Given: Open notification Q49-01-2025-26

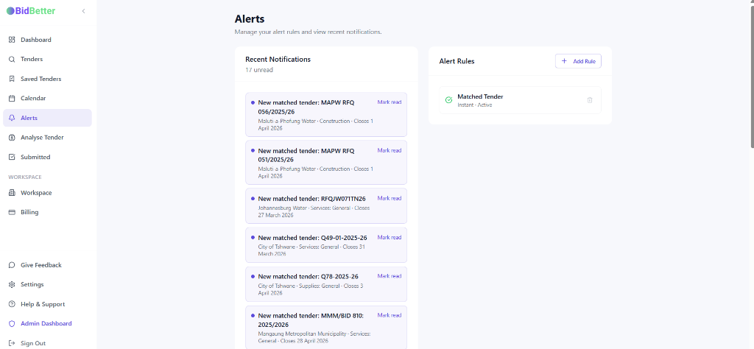Looking at the screenshot, I should 326,245.
